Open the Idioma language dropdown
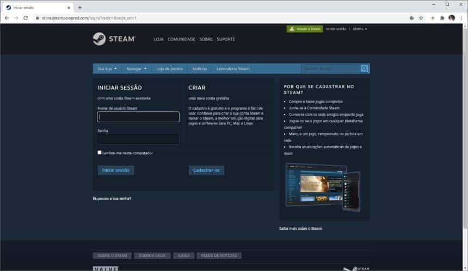This screenshot has height=271, width=468. tap(360, 29)
